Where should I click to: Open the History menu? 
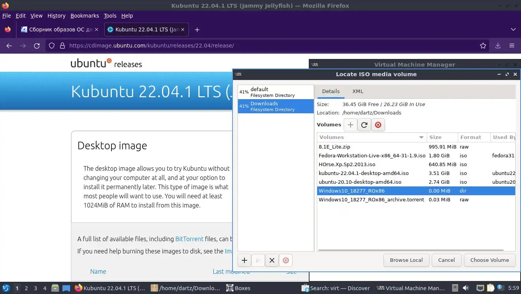click(x=56, y=16)
